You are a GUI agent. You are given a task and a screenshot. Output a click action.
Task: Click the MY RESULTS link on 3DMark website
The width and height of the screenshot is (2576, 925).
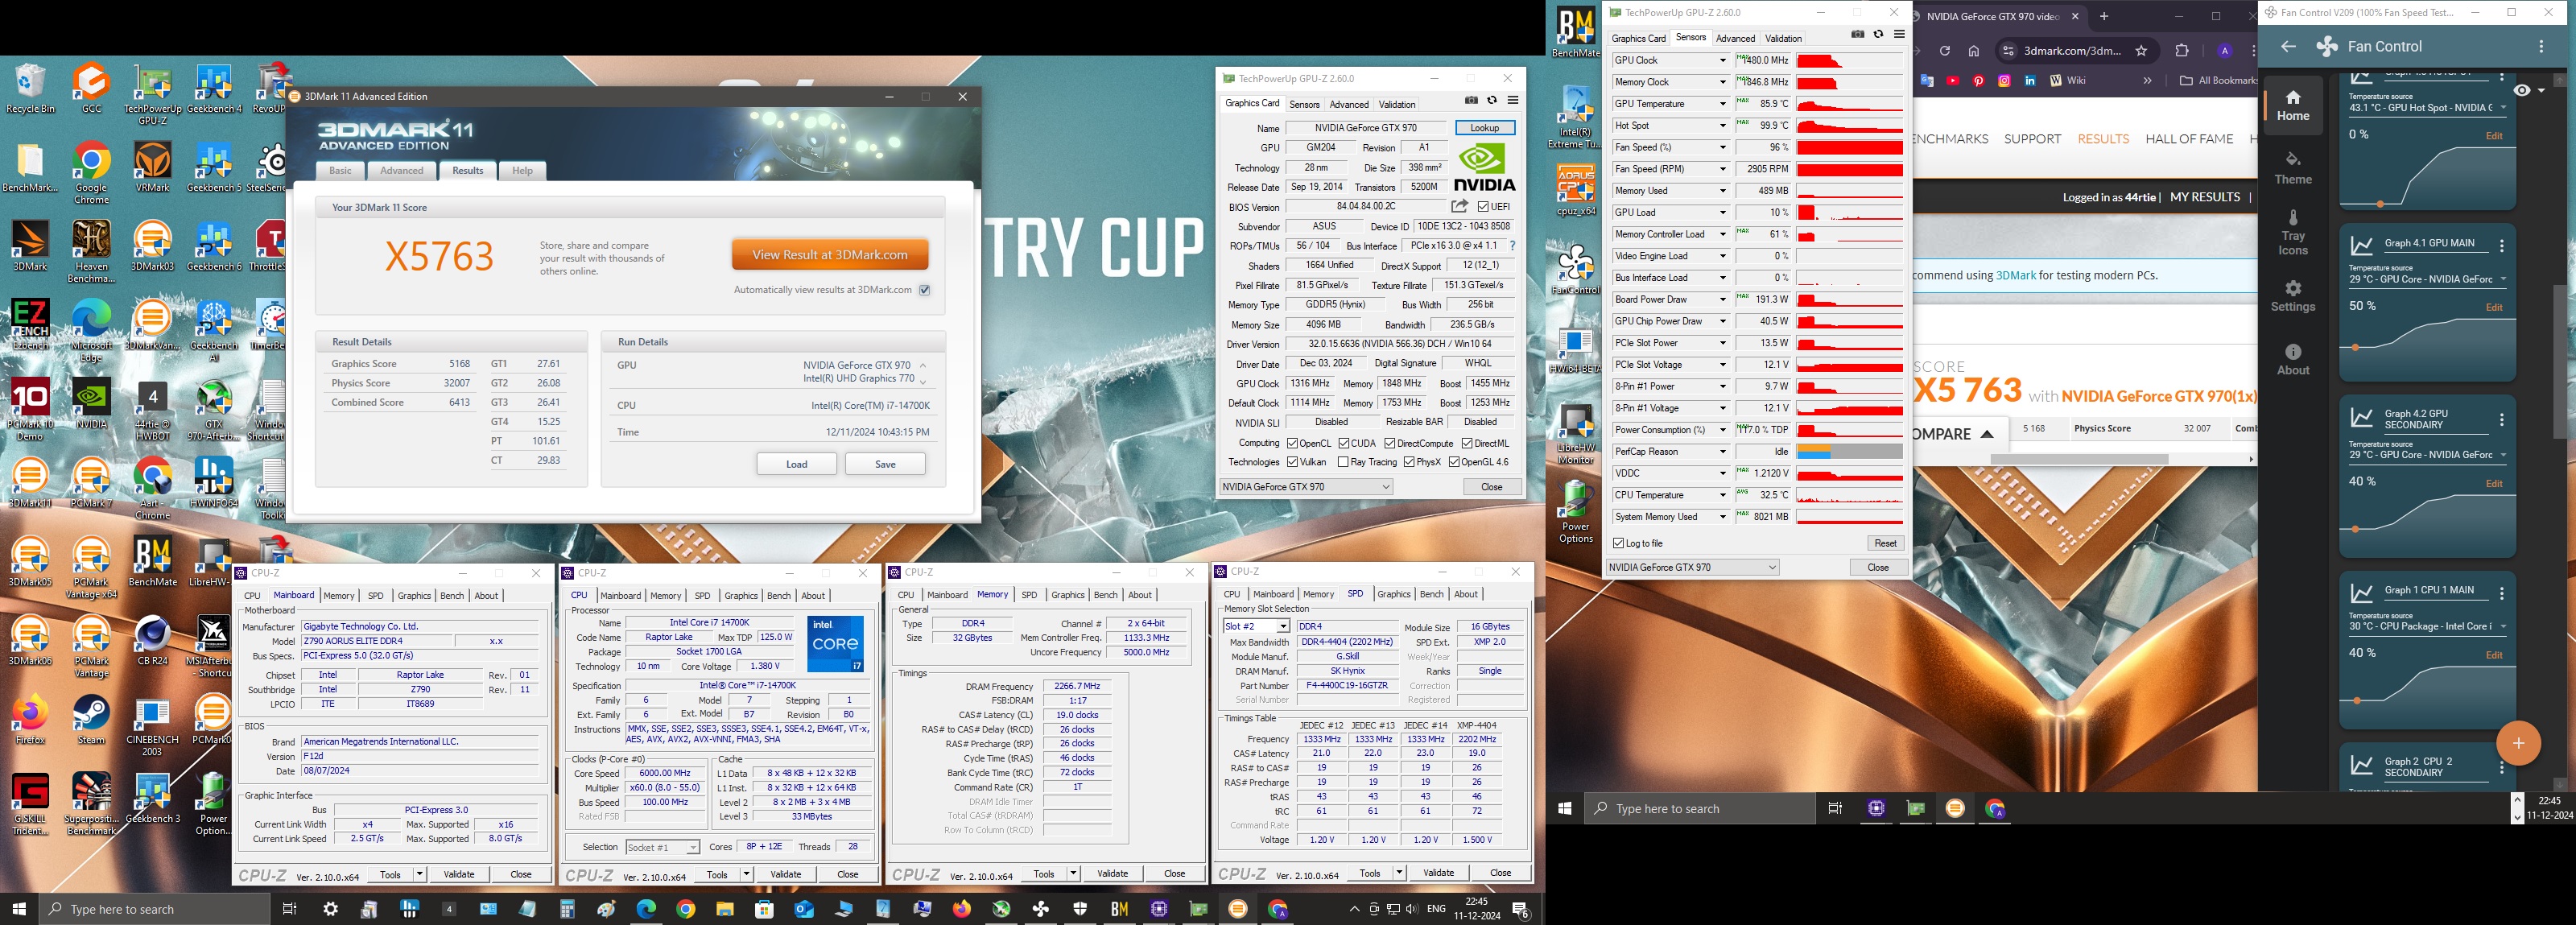[2205, 197]
